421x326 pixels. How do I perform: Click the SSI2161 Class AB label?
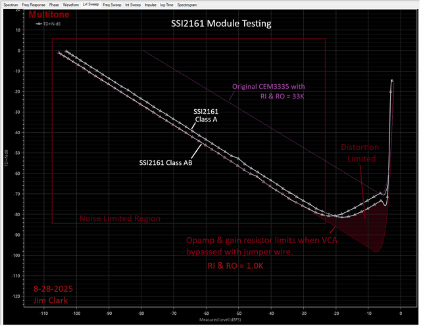point(166,163)
